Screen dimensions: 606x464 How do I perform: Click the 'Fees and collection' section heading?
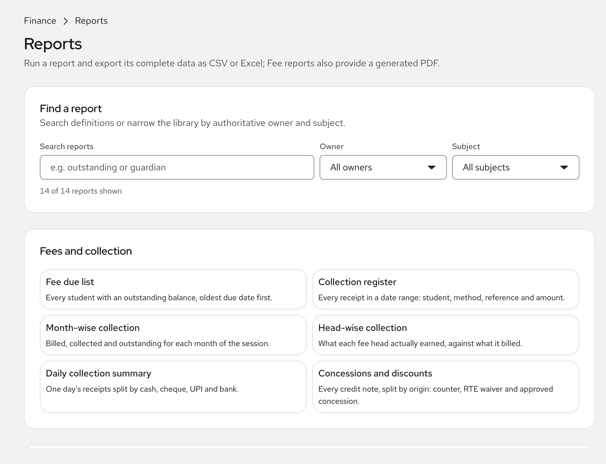click(86, 251)
